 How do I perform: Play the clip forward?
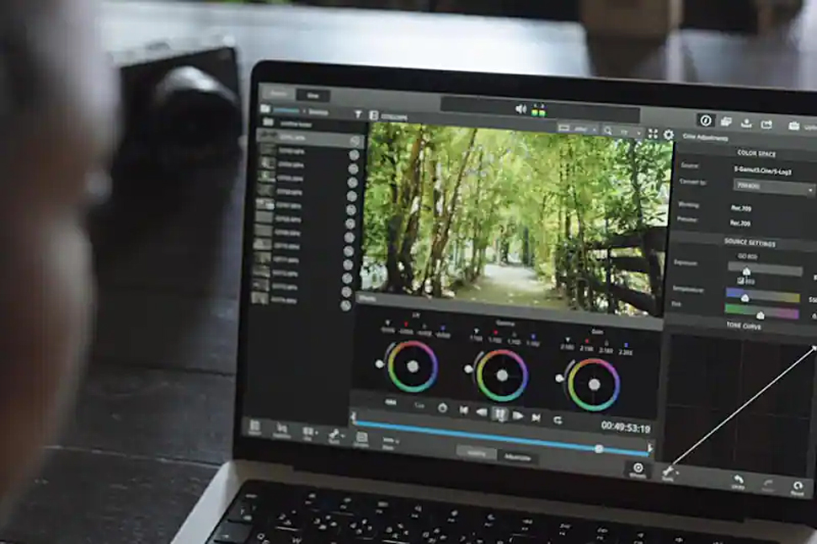[x=518, y=416]
